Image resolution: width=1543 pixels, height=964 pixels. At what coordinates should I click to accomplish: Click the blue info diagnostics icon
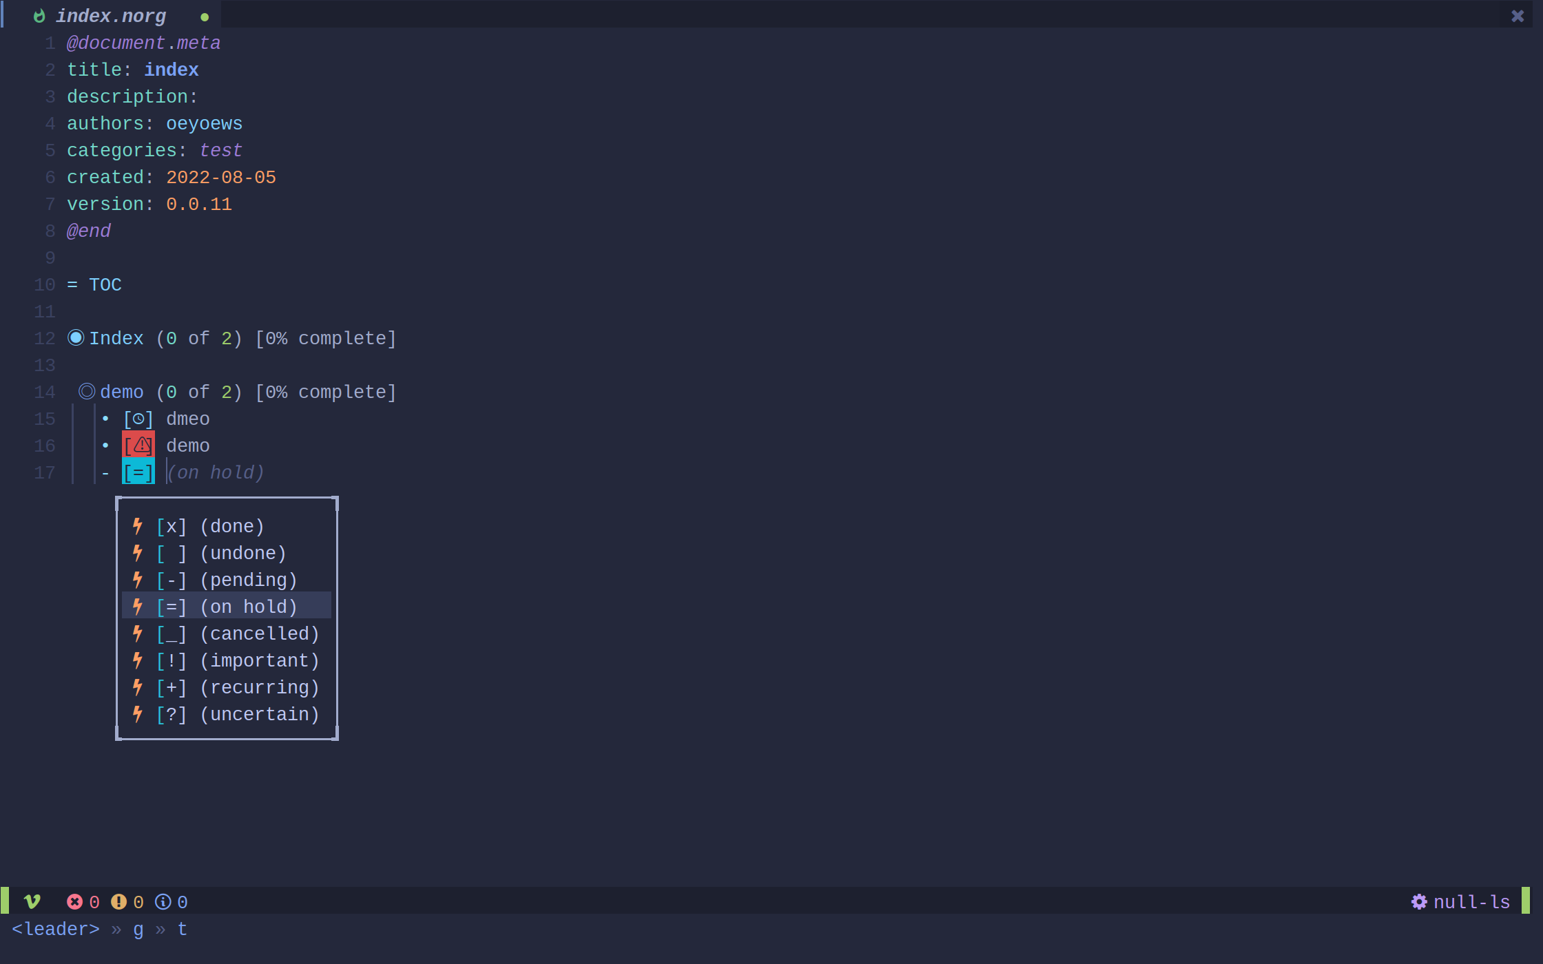click(163, 901)
